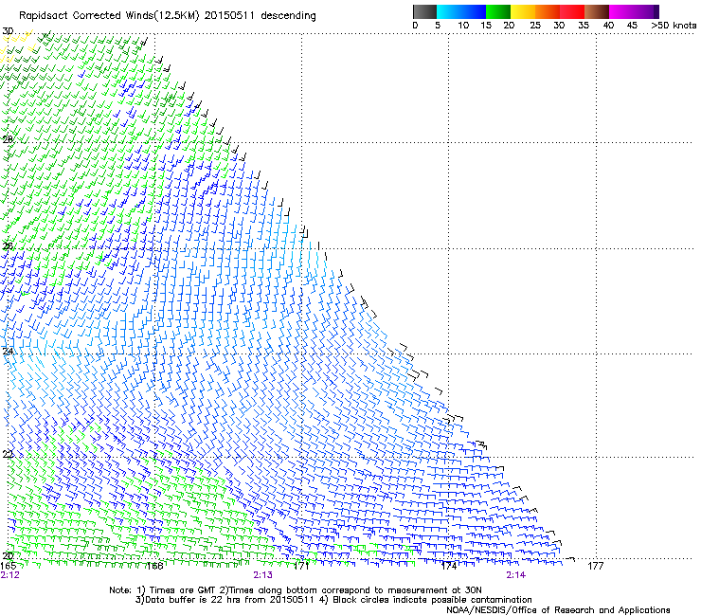Image resolution: width=701 pixels, height=616 pixels.
Task: Click the latitude label '24'
Action: [8, 352]
